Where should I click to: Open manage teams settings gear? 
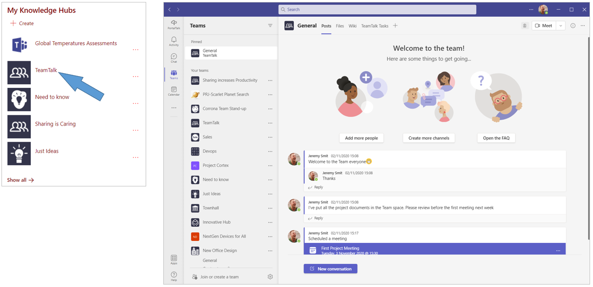point(270,277)
